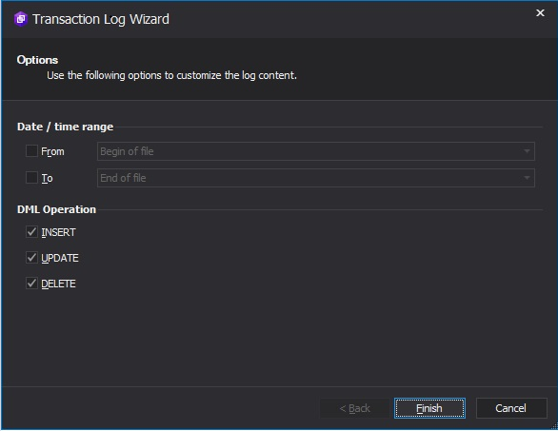Image resolution: width=558 pixels, height=431 pixels.
Task: Click the Transaction Log Wizard app icon
Action: (21, 19)
